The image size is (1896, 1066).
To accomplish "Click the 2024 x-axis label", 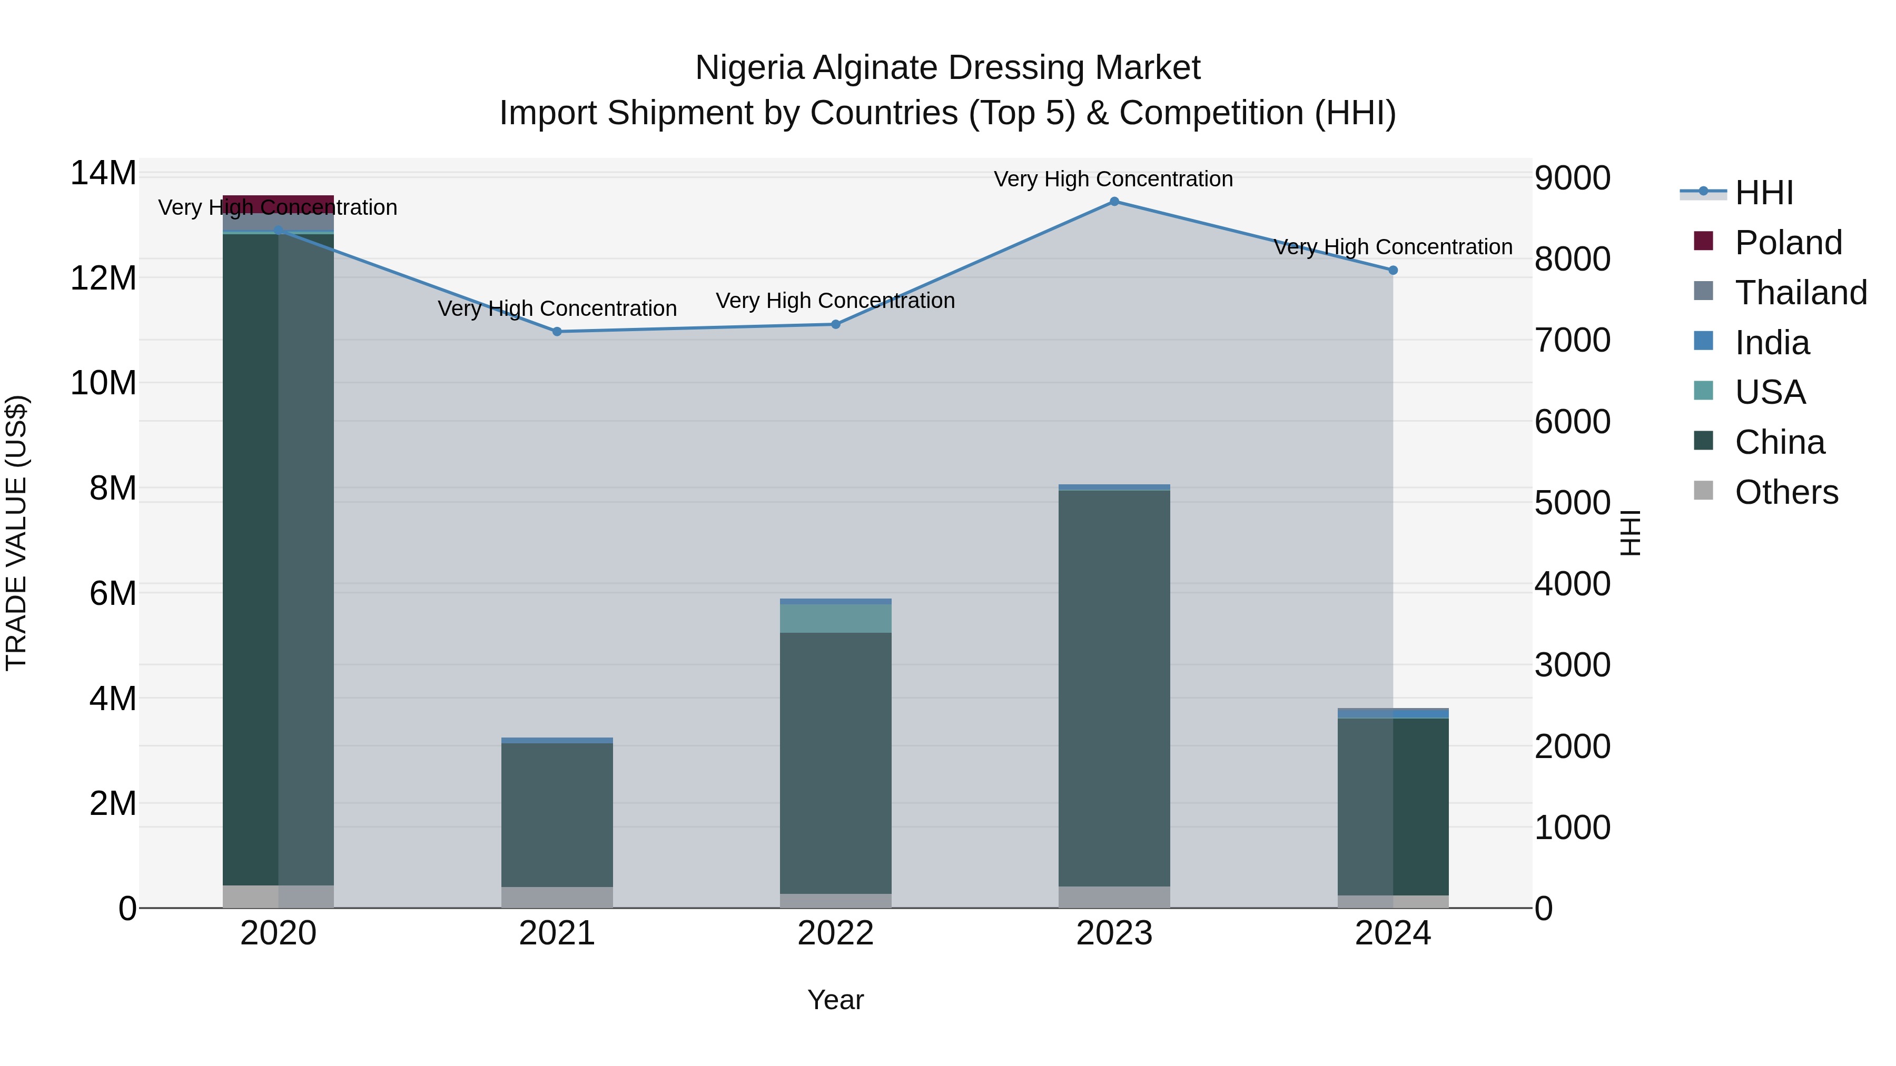I will [x=1393, y=933].
